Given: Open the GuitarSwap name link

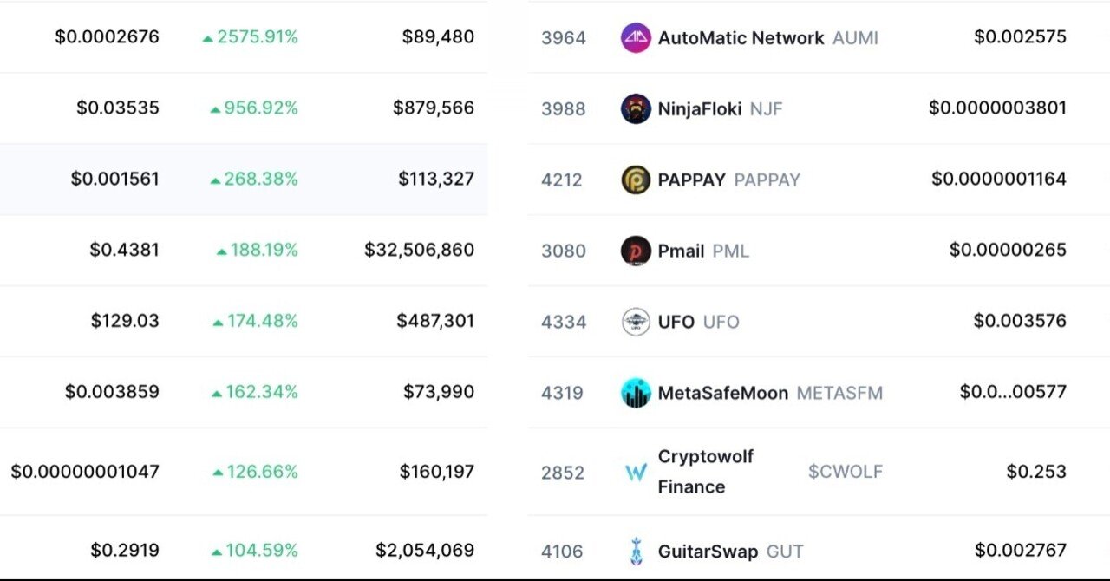Looking at the screenshot, I should click(708, 552).
